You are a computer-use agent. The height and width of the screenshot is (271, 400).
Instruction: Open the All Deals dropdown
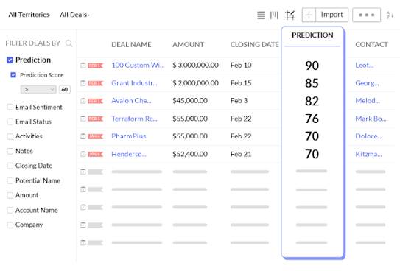[74, 15]
